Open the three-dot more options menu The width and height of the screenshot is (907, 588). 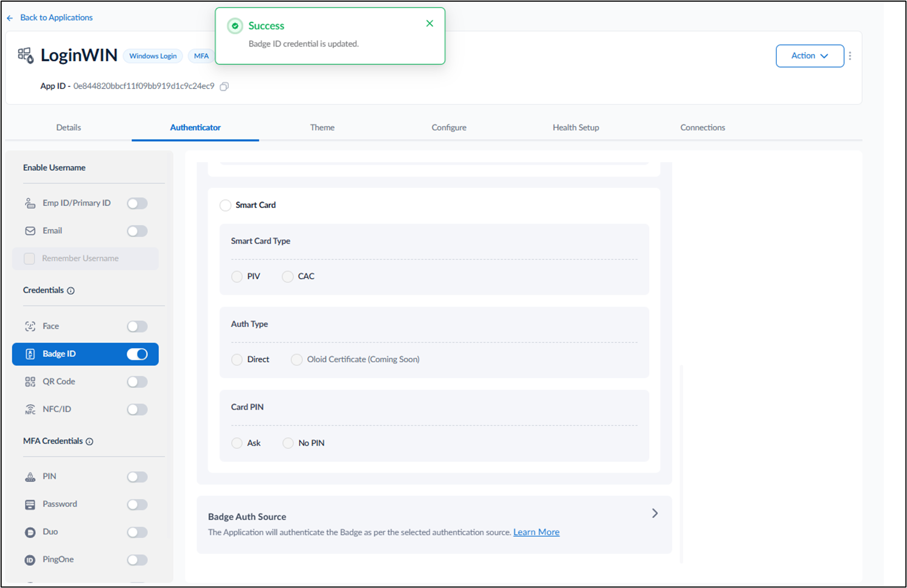850,56
